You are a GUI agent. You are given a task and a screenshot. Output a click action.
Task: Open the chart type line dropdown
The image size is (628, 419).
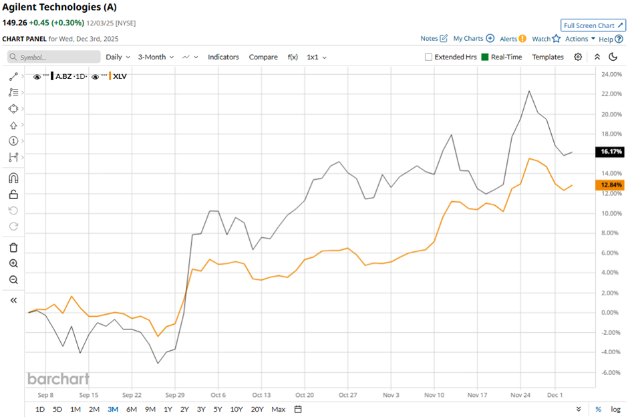[190, 57]
